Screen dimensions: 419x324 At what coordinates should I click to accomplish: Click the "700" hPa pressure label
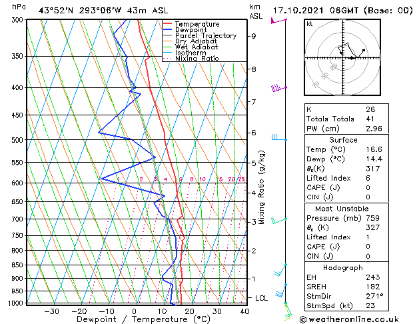click(x=18, y=219)
